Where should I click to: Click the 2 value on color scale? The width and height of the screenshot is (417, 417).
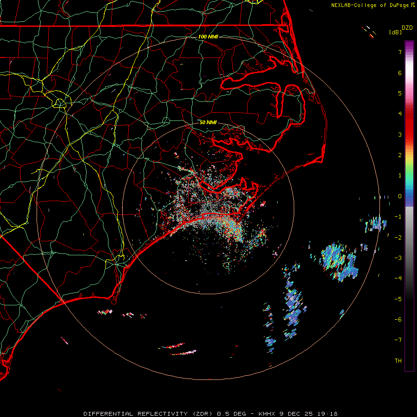point(400,155)
